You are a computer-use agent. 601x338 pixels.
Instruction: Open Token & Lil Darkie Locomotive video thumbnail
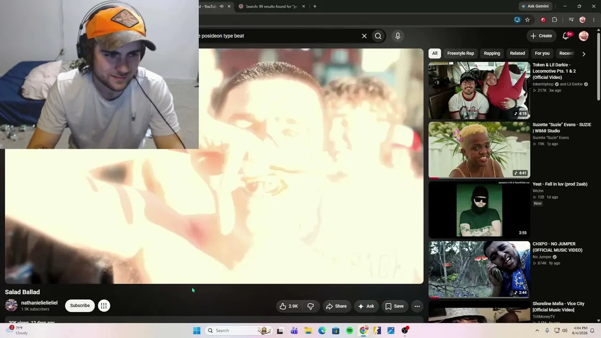point(479,90)
